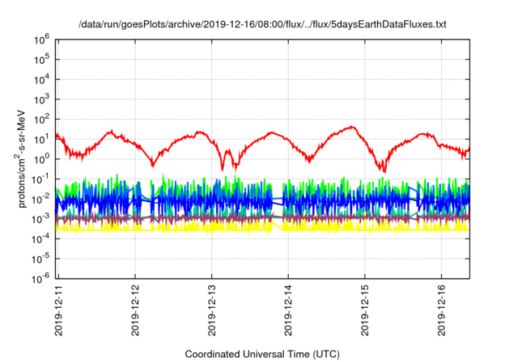The image size is (518, 362).
Task: Click the 10^-2 y-axis tick label
Action: point(40,199)
